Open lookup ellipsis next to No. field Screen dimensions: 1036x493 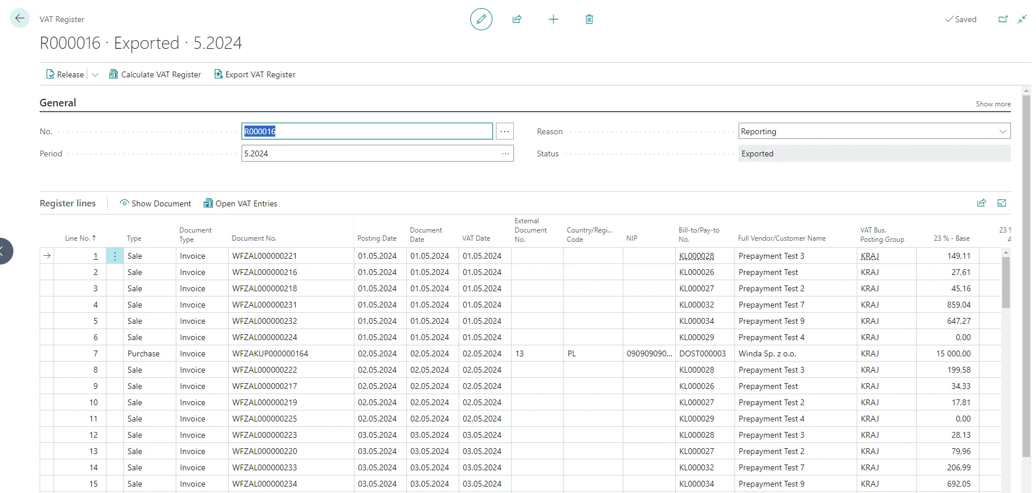pyautogui.click(x=505, y=131)
